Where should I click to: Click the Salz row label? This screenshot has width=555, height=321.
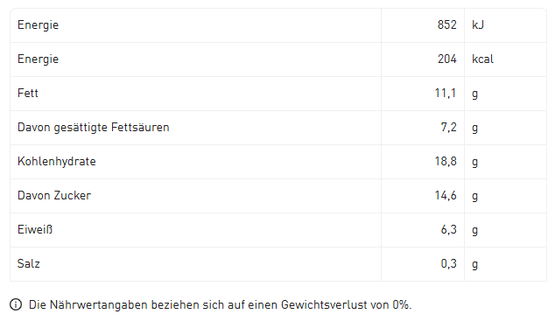point(29,264)
